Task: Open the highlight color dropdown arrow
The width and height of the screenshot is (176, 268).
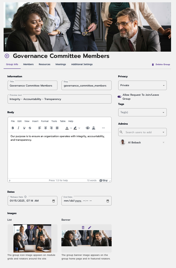Action: pos(79,128)
